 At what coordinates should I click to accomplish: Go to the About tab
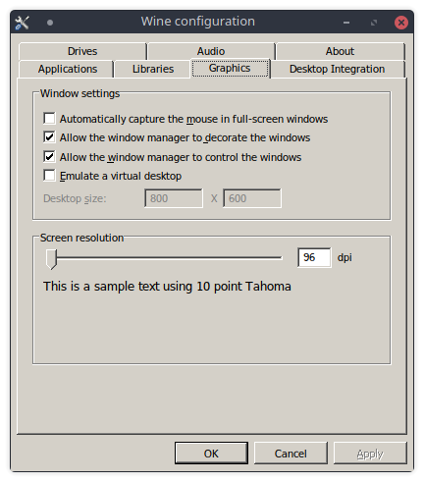point(340,51)
